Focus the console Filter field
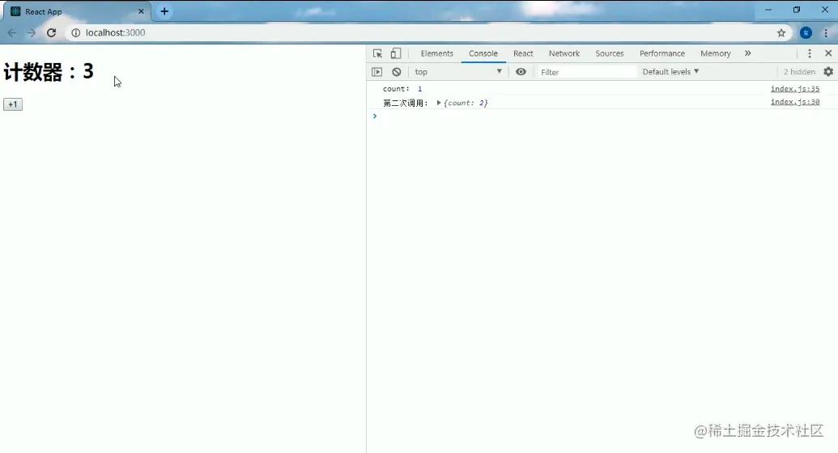 coord(586,71)
